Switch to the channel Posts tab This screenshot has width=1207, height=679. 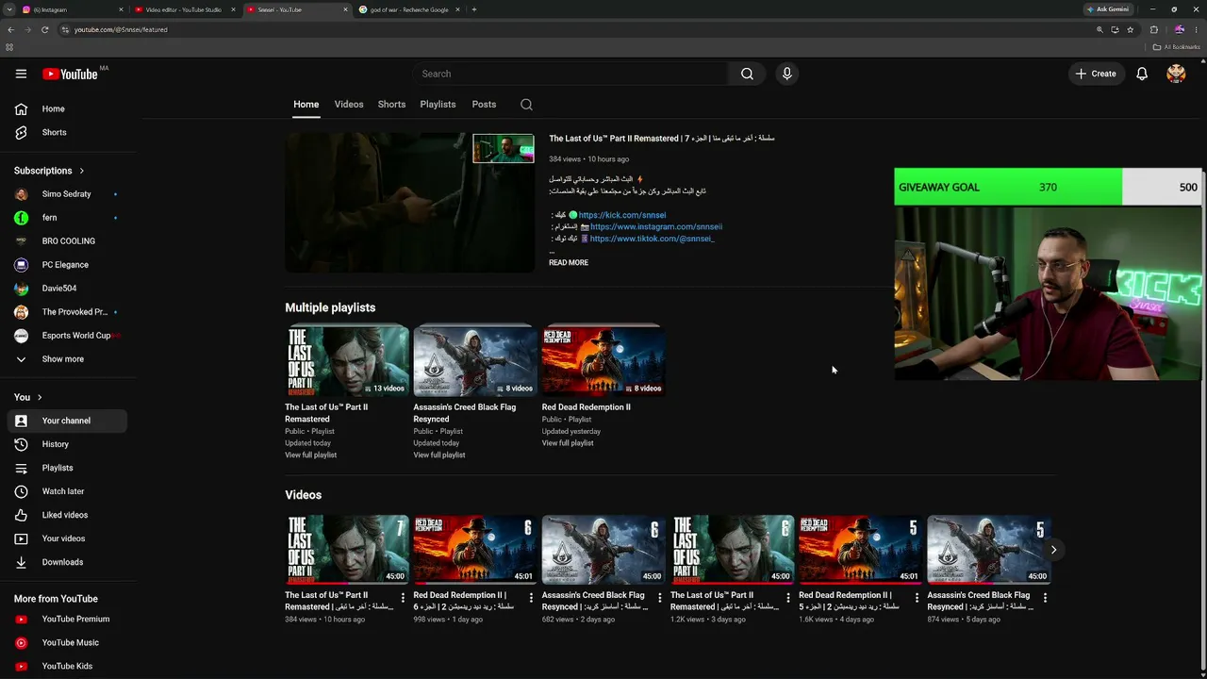tap(484, 105)
